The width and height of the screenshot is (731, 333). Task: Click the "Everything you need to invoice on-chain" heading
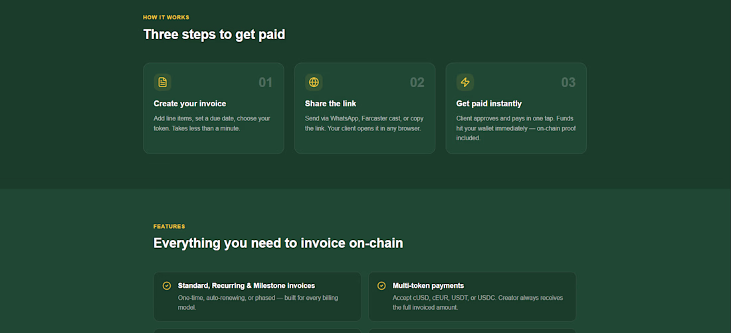point(278,243)
